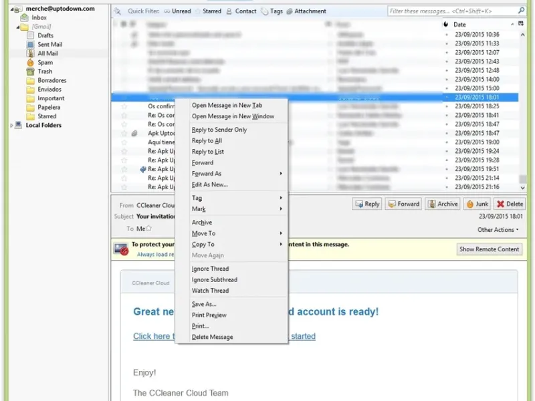Click the Reply button in header
535x401 pixels.
coord(367,204)
